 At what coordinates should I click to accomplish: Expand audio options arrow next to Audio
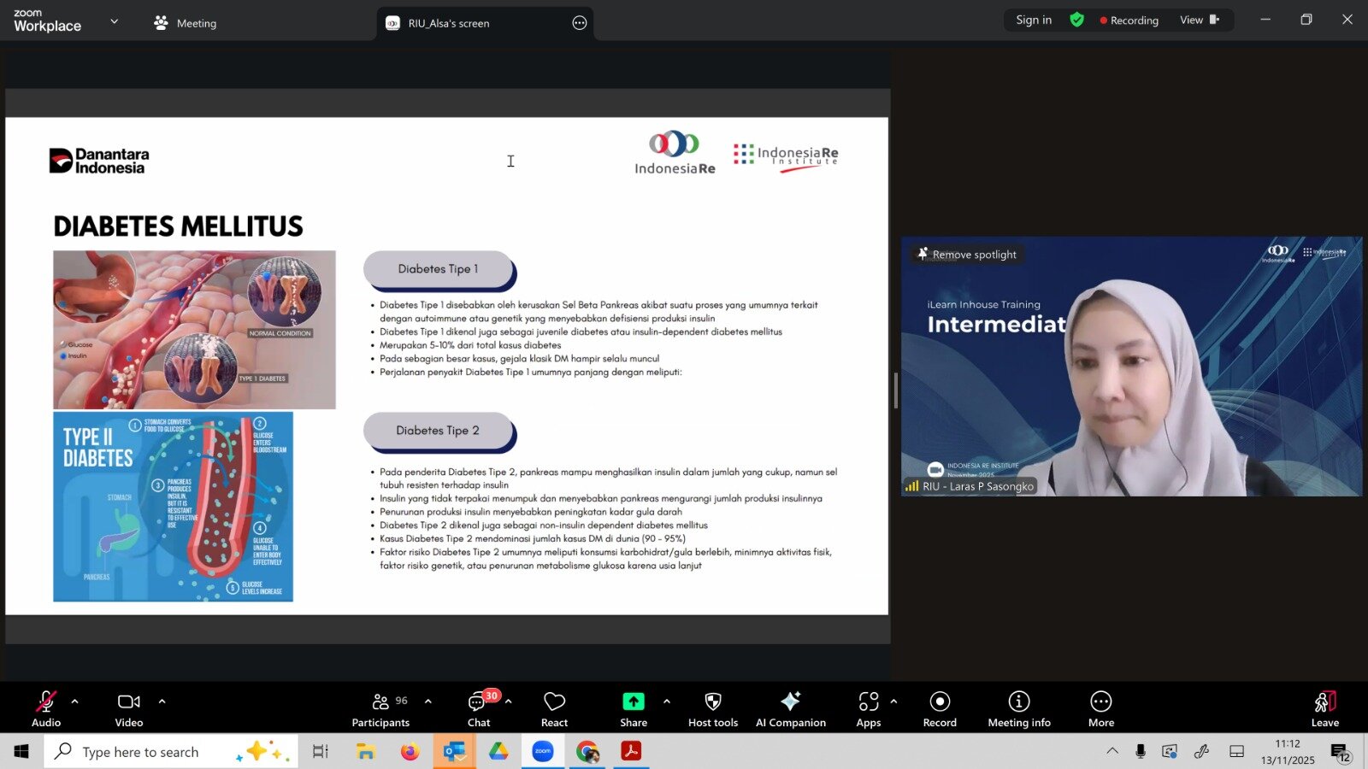[x=75, y=701]
